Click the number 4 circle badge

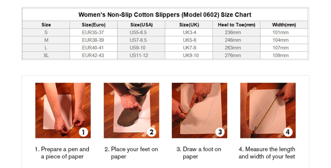tap(288, 132)
